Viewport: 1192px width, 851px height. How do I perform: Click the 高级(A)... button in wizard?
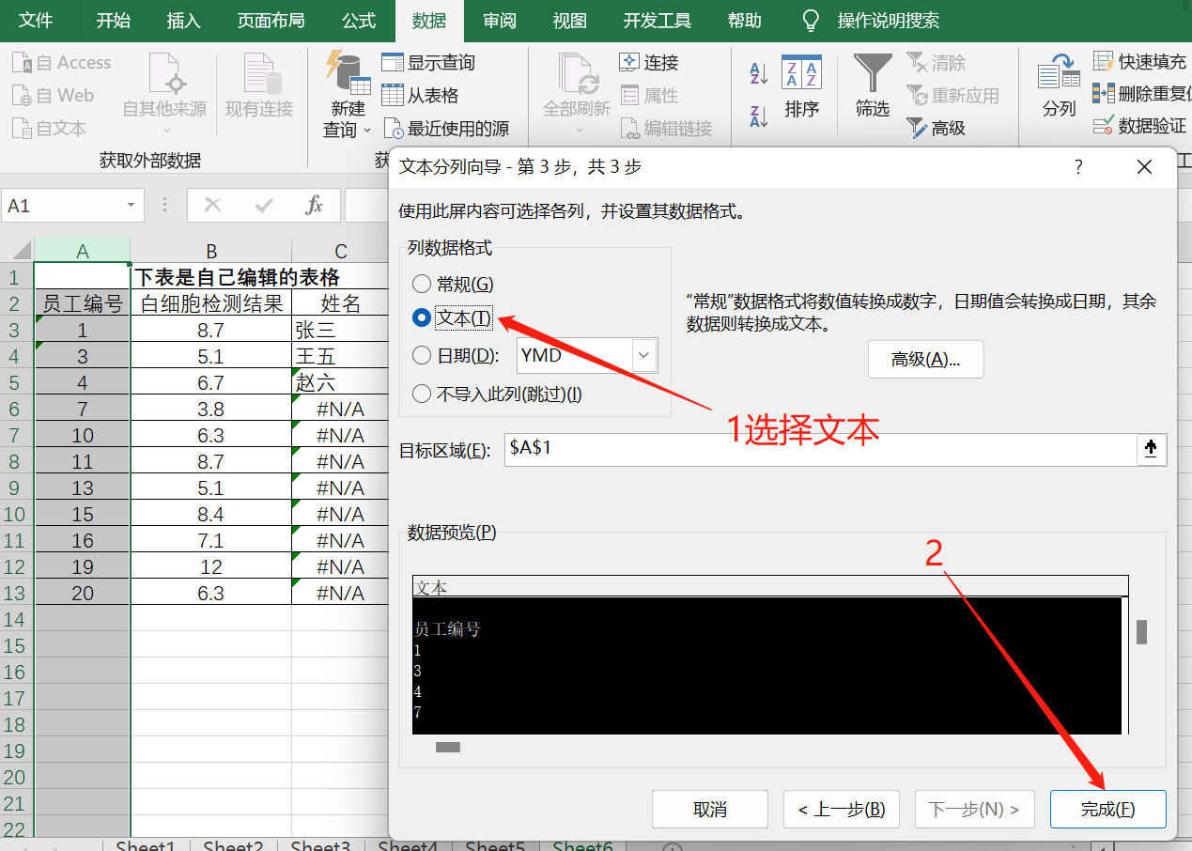click(x=925, y=359)
